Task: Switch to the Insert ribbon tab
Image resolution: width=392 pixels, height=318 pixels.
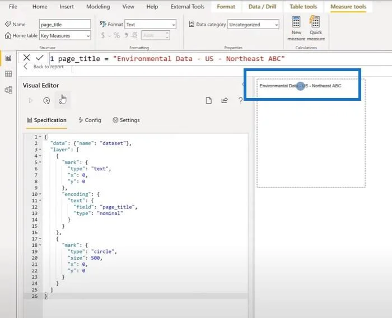Action: coord(67,7)
